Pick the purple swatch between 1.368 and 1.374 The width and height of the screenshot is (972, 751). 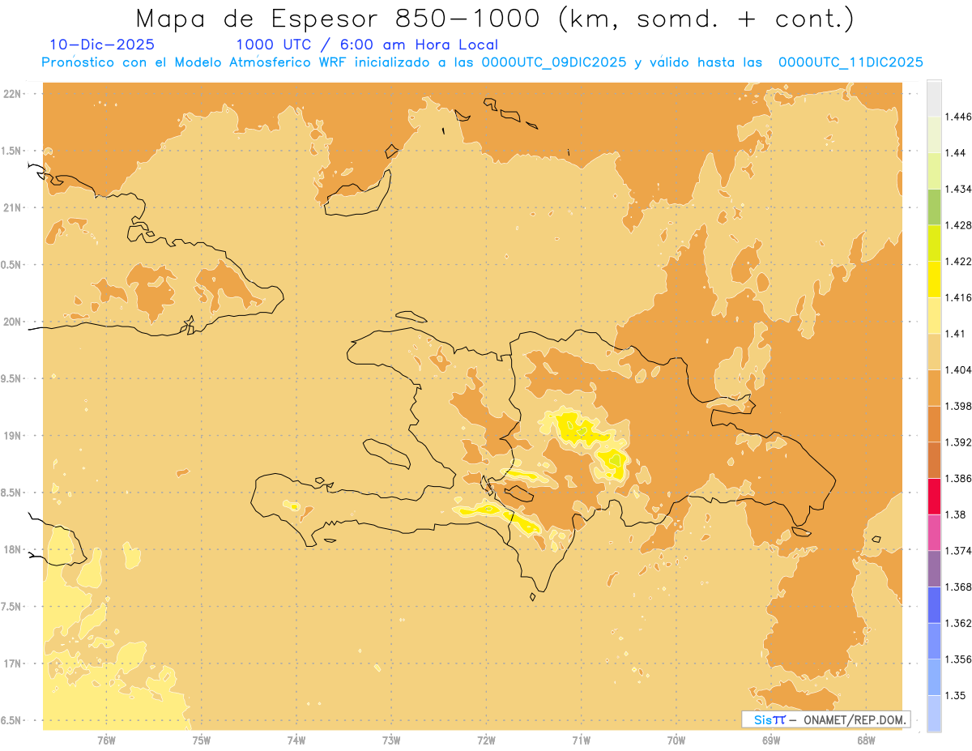[x=934, y=568]
